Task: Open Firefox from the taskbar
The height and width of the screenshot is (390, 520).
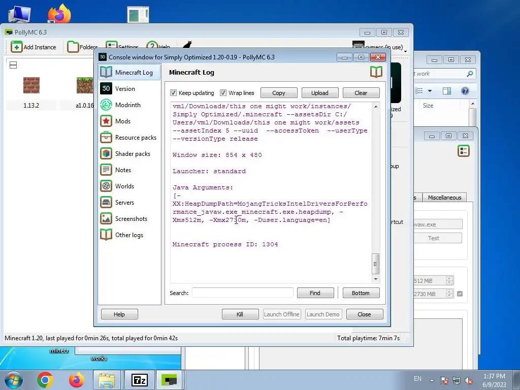Action: point(77,380)
